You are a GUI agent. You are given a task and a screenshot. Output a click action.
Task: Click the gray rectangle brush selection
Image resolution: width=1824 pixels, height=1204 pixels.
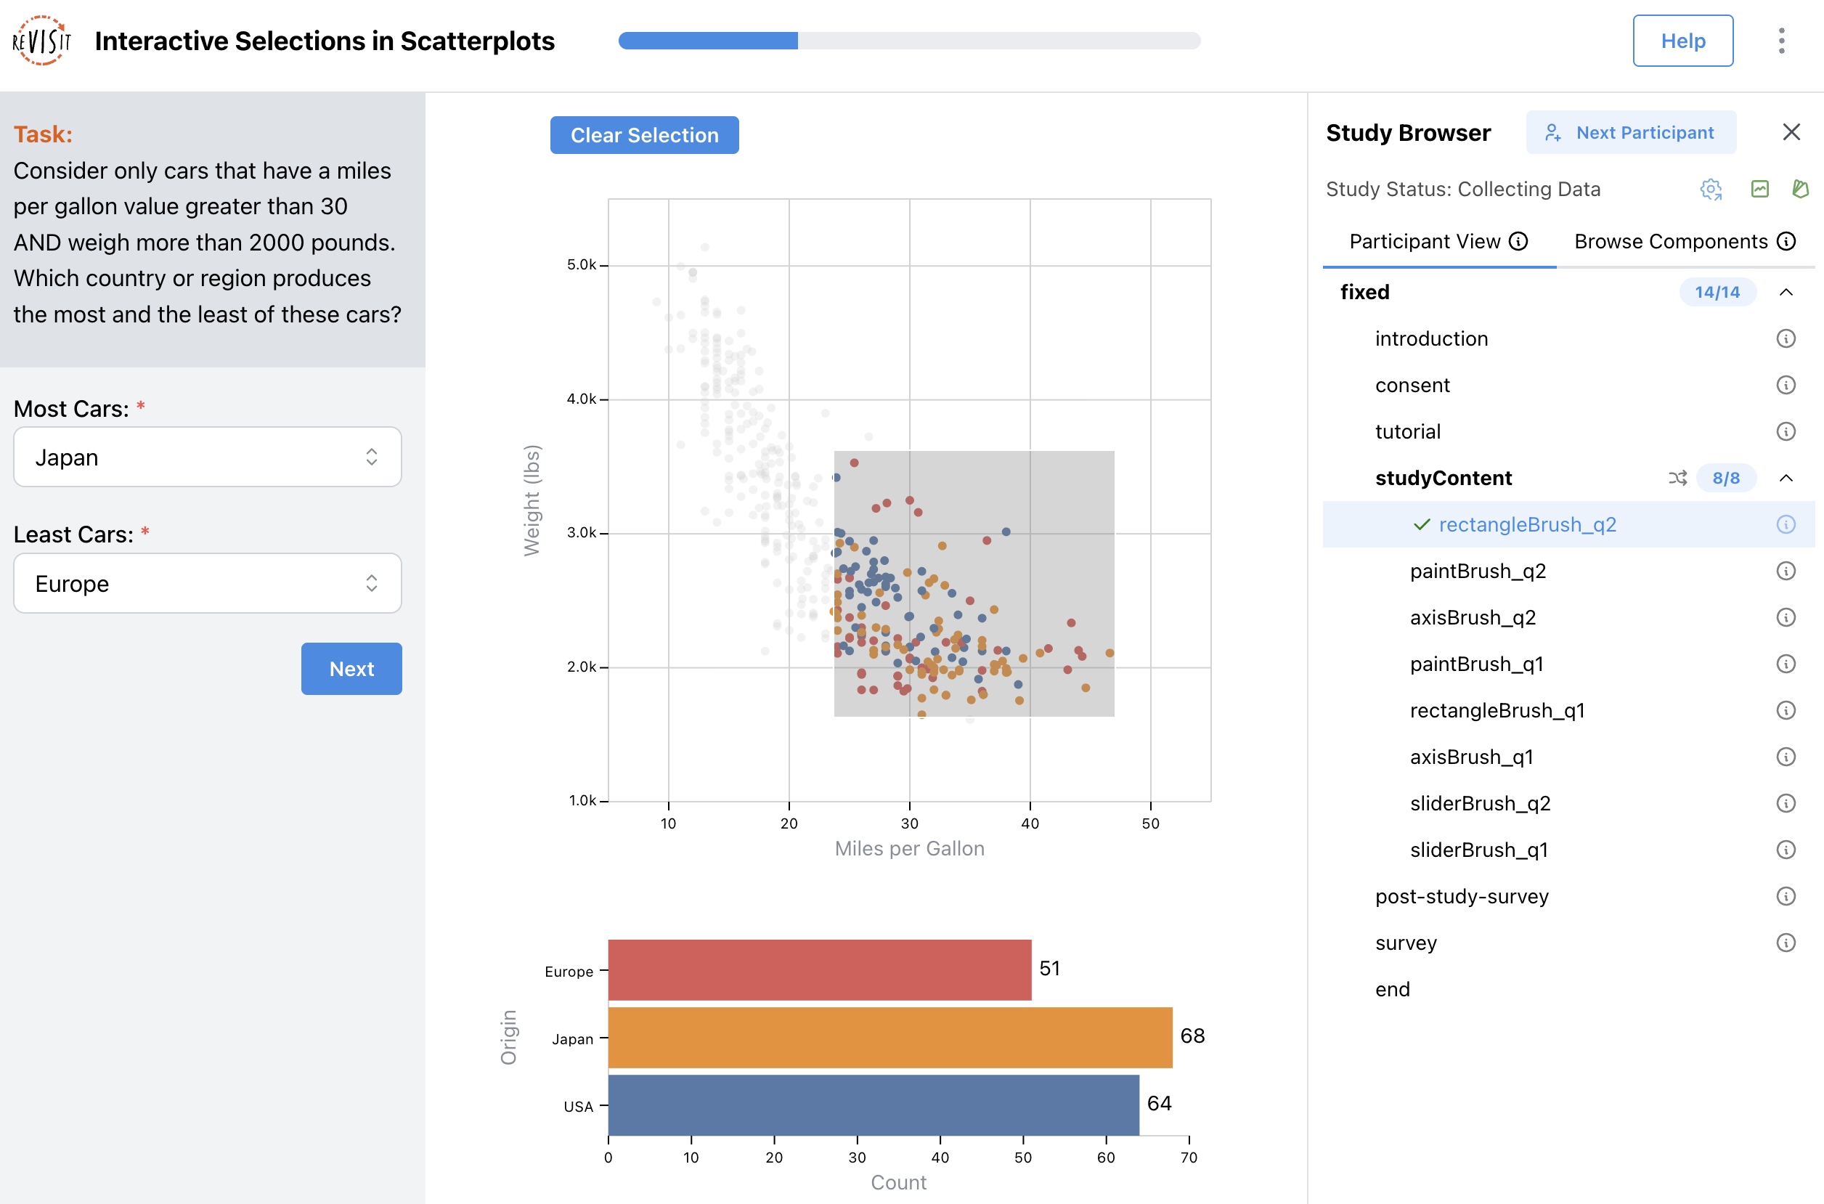pyautogui.click(x=974, y=584)
